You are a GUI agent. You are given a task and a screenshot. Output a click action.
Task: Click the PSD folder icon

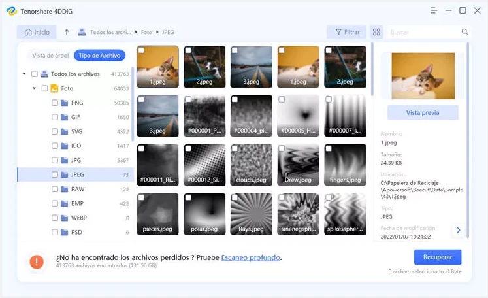click(65, 232)
